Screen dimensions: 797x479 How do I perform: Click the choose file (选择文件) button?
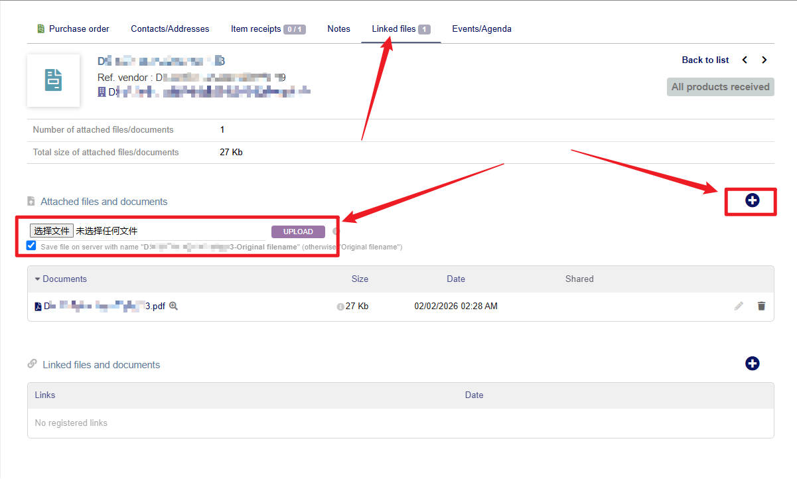(x=52, y=231)
